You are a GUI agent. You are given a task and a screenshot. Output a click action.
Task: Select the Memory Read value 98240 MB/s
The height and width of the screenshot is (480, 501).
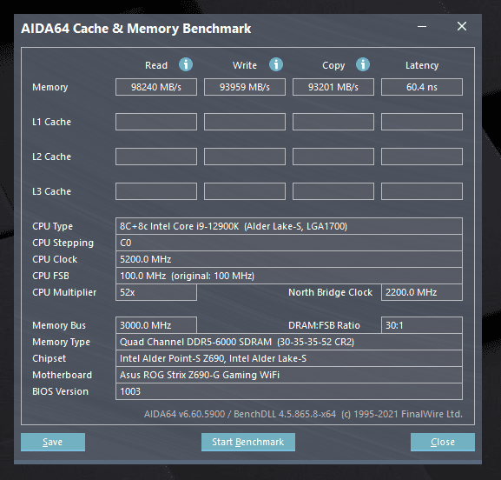(156, 87)
